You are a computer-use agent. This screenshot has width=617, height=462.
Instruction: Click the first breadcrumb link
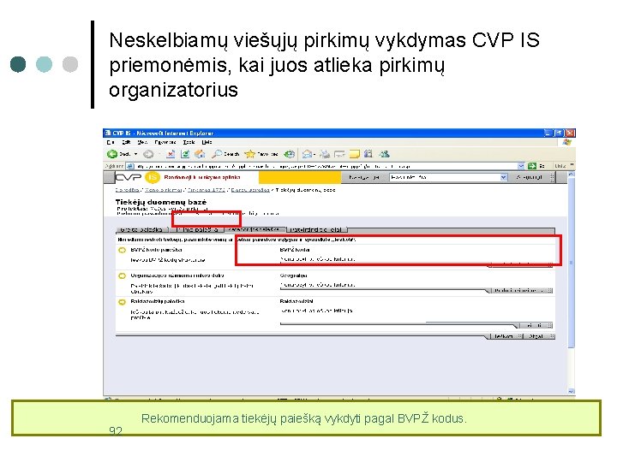tap(128, 190)
